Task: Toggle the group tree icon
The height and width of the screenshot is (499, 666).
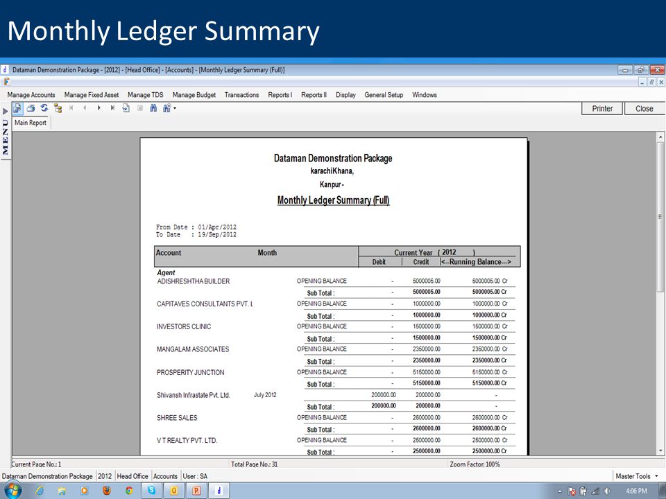Action: [x=58, y=108]
